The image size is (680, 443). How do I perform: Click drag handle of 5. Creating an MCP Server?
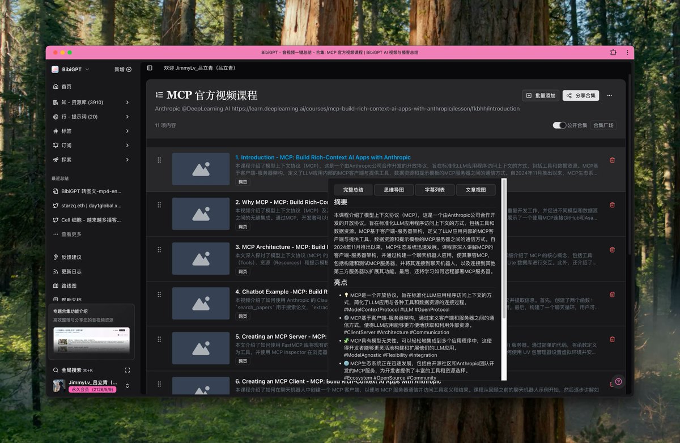point(159,339)
